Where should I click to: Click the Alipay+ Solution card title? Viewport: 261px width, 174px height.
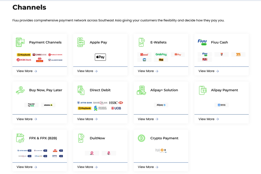point(164,90)
